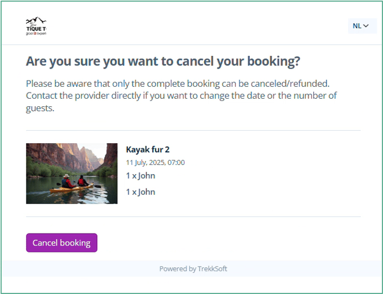Click the word "TrekkSoft" in the footer
383x294 pixels.
pos(213,269)
